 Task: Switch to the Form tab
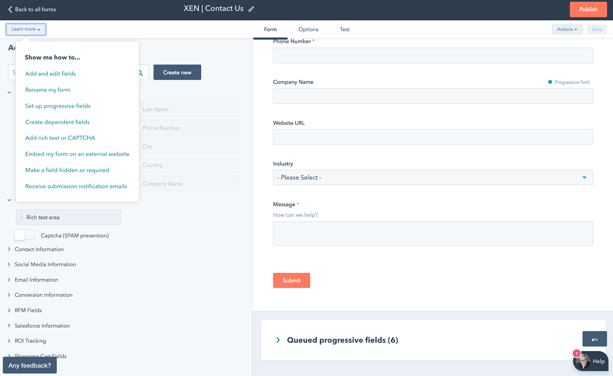270,30
